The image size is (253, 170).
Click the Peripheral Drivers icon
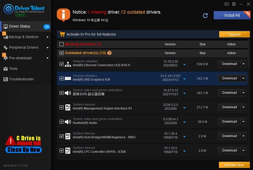click(5, 48)
